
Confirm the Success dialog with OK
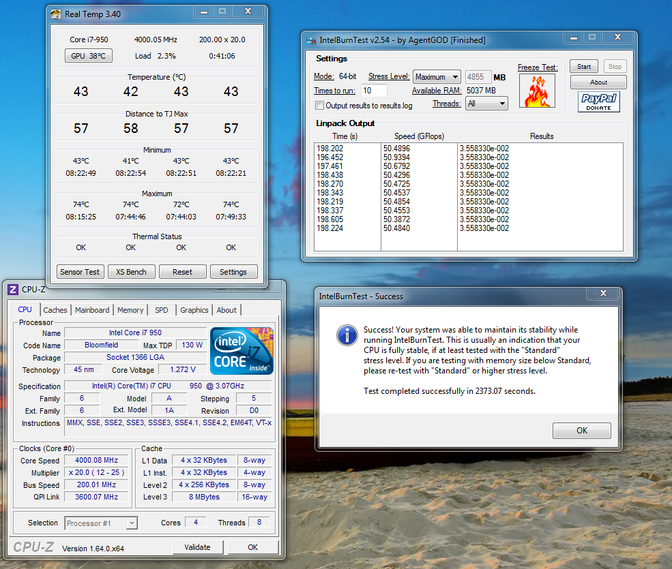(x=581, y=430)
